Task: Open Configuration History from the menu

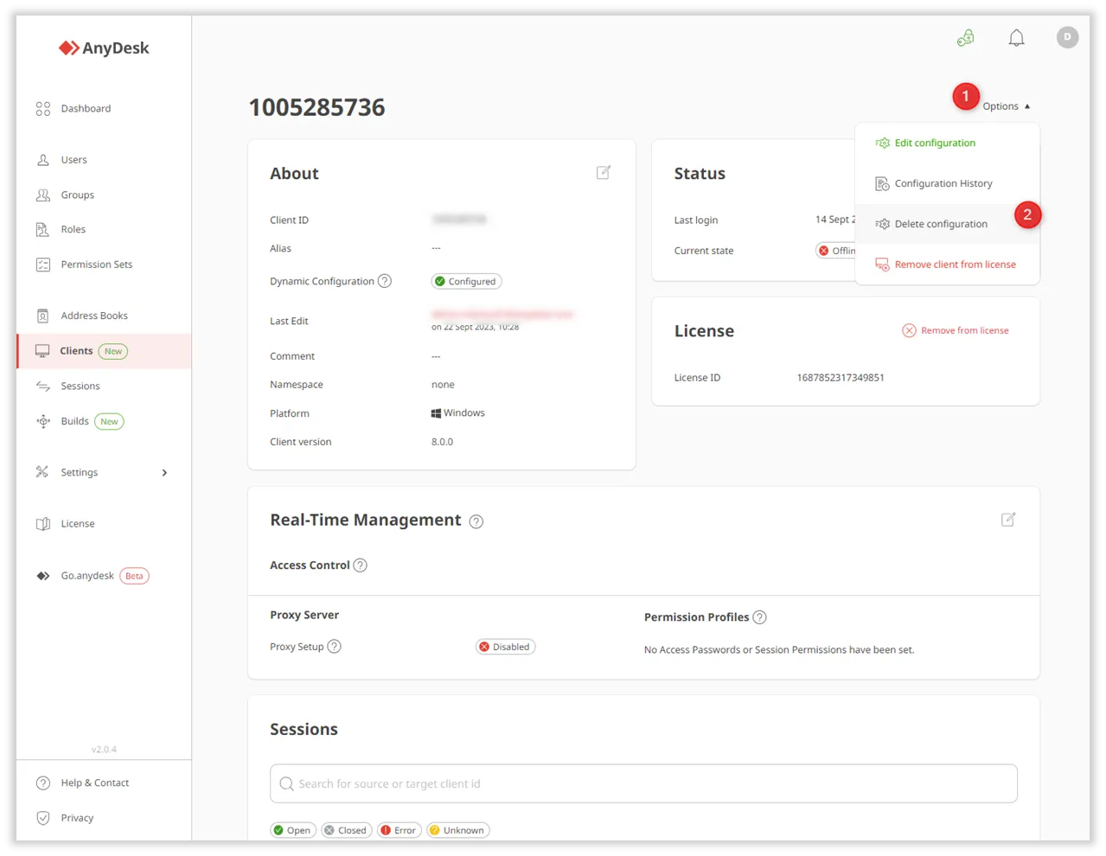Action: [x=943, y=184]
